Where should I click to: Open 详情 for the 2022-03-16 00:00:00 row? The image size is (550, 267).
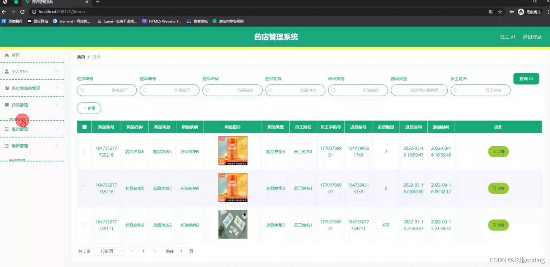click(x=498, y=189)
